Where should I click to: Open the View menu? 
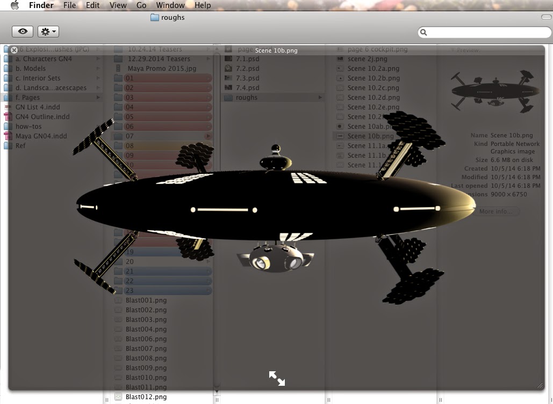(118, 5)
